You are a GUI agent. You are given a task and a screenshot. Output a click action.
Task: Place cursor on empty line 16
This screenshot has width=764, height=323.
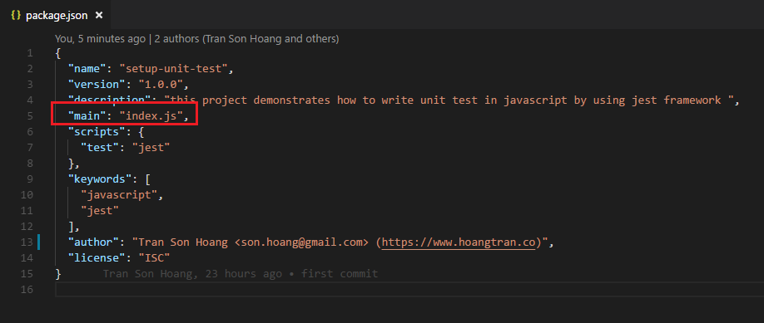coord(409,290)
